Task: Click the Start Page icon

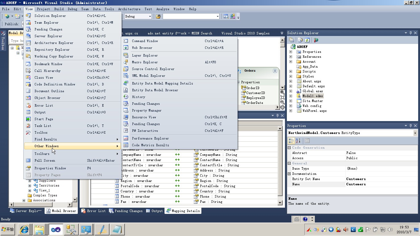Action: 28,119
